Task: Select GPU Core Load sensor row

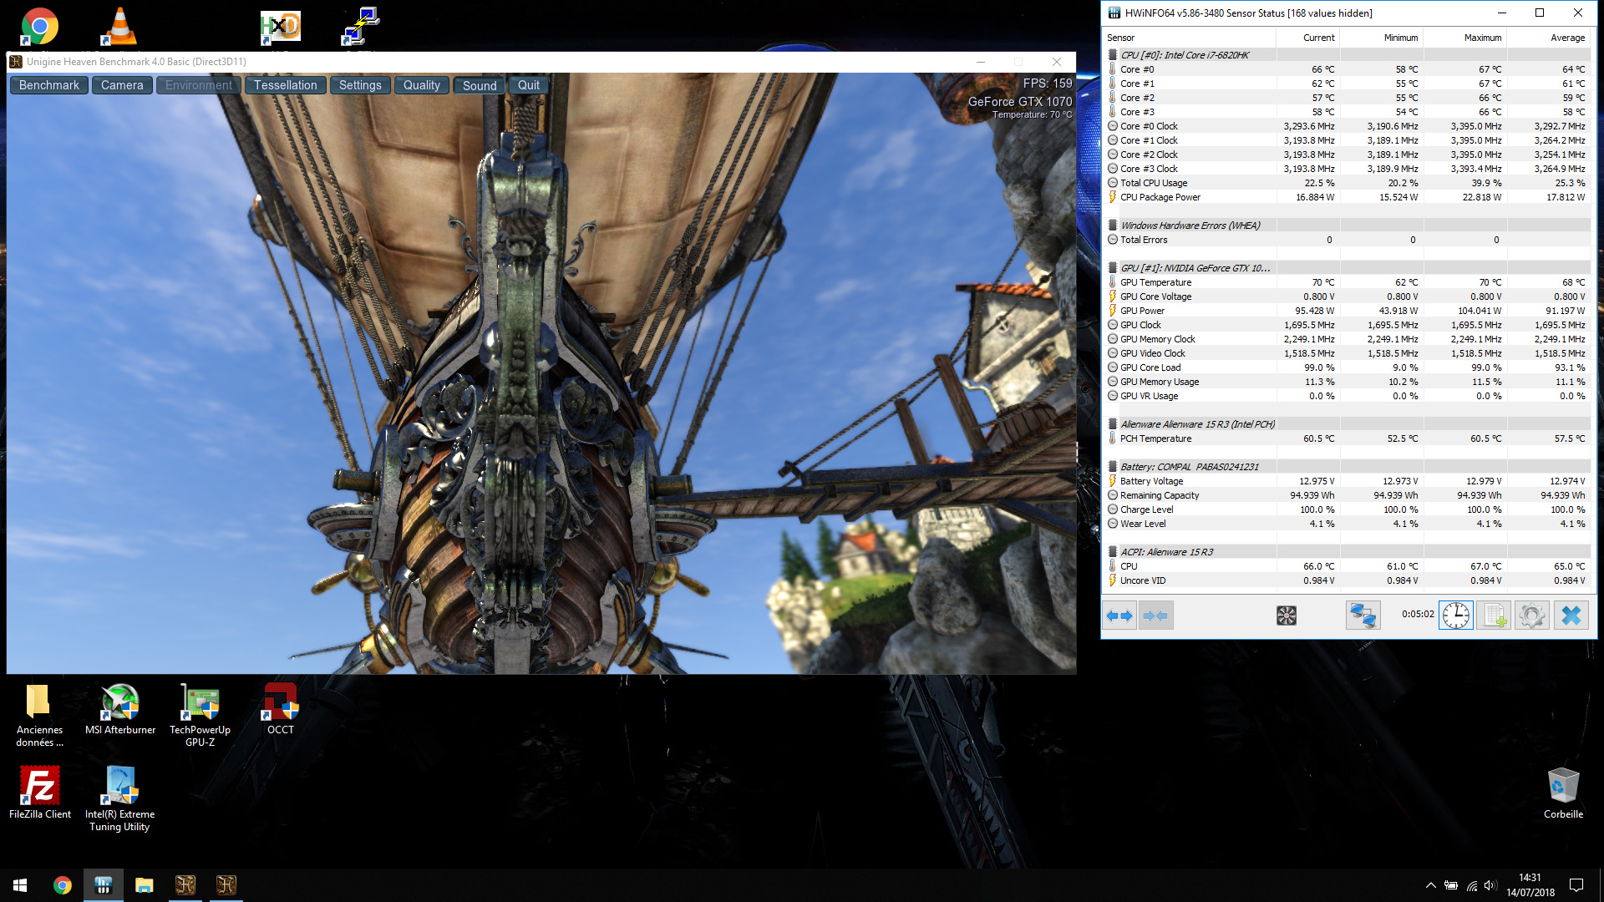Action: (1348, 367)
